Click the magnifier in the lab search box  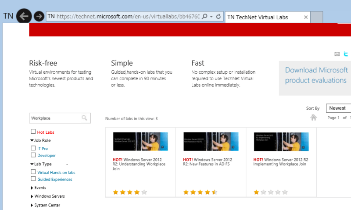pos(84,118)
